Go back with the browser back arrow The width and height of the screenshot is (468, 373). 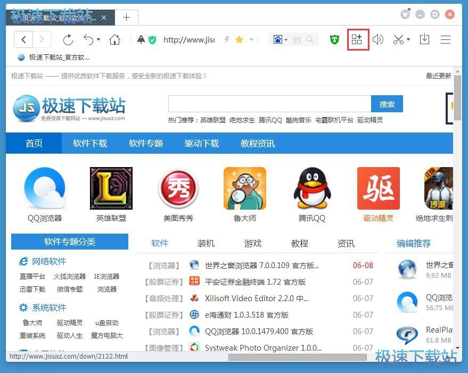[x=23, y=39]
